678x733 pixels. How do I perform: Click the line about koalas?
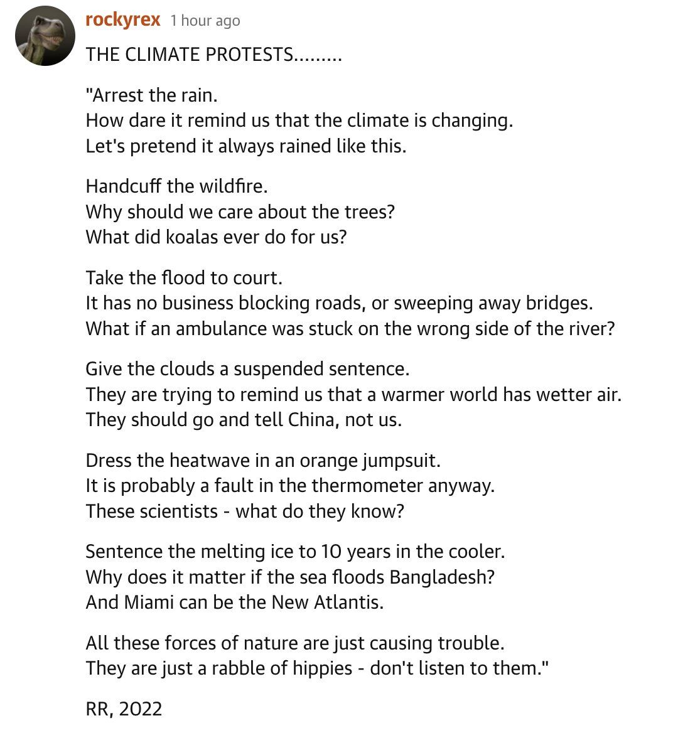(216, 237)
